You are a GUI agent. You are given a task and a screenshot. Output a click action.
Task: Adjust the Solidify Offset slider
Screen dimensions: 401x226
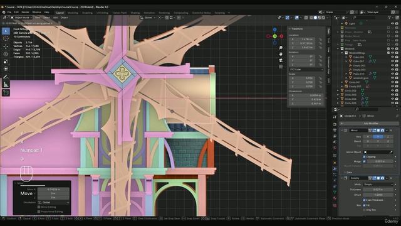pyautogui.click(x=378, y=195)
